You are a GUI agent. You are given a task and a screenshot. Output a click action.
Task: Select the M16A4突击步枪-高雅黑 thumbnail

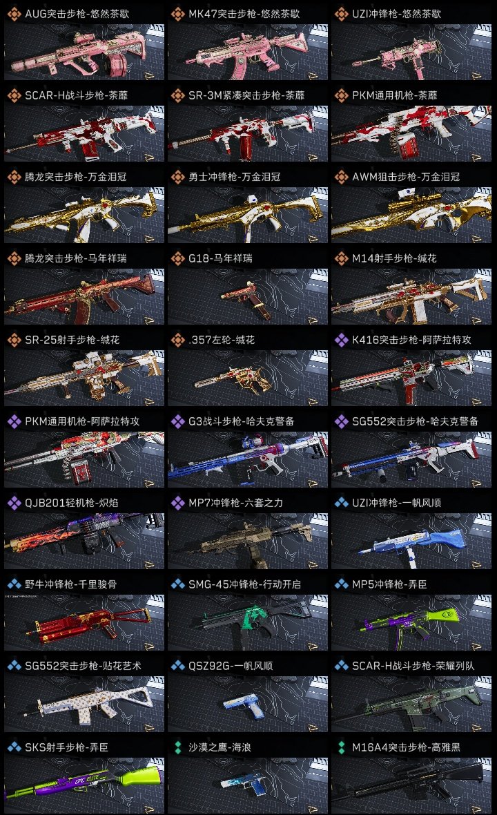coord(411,786)
